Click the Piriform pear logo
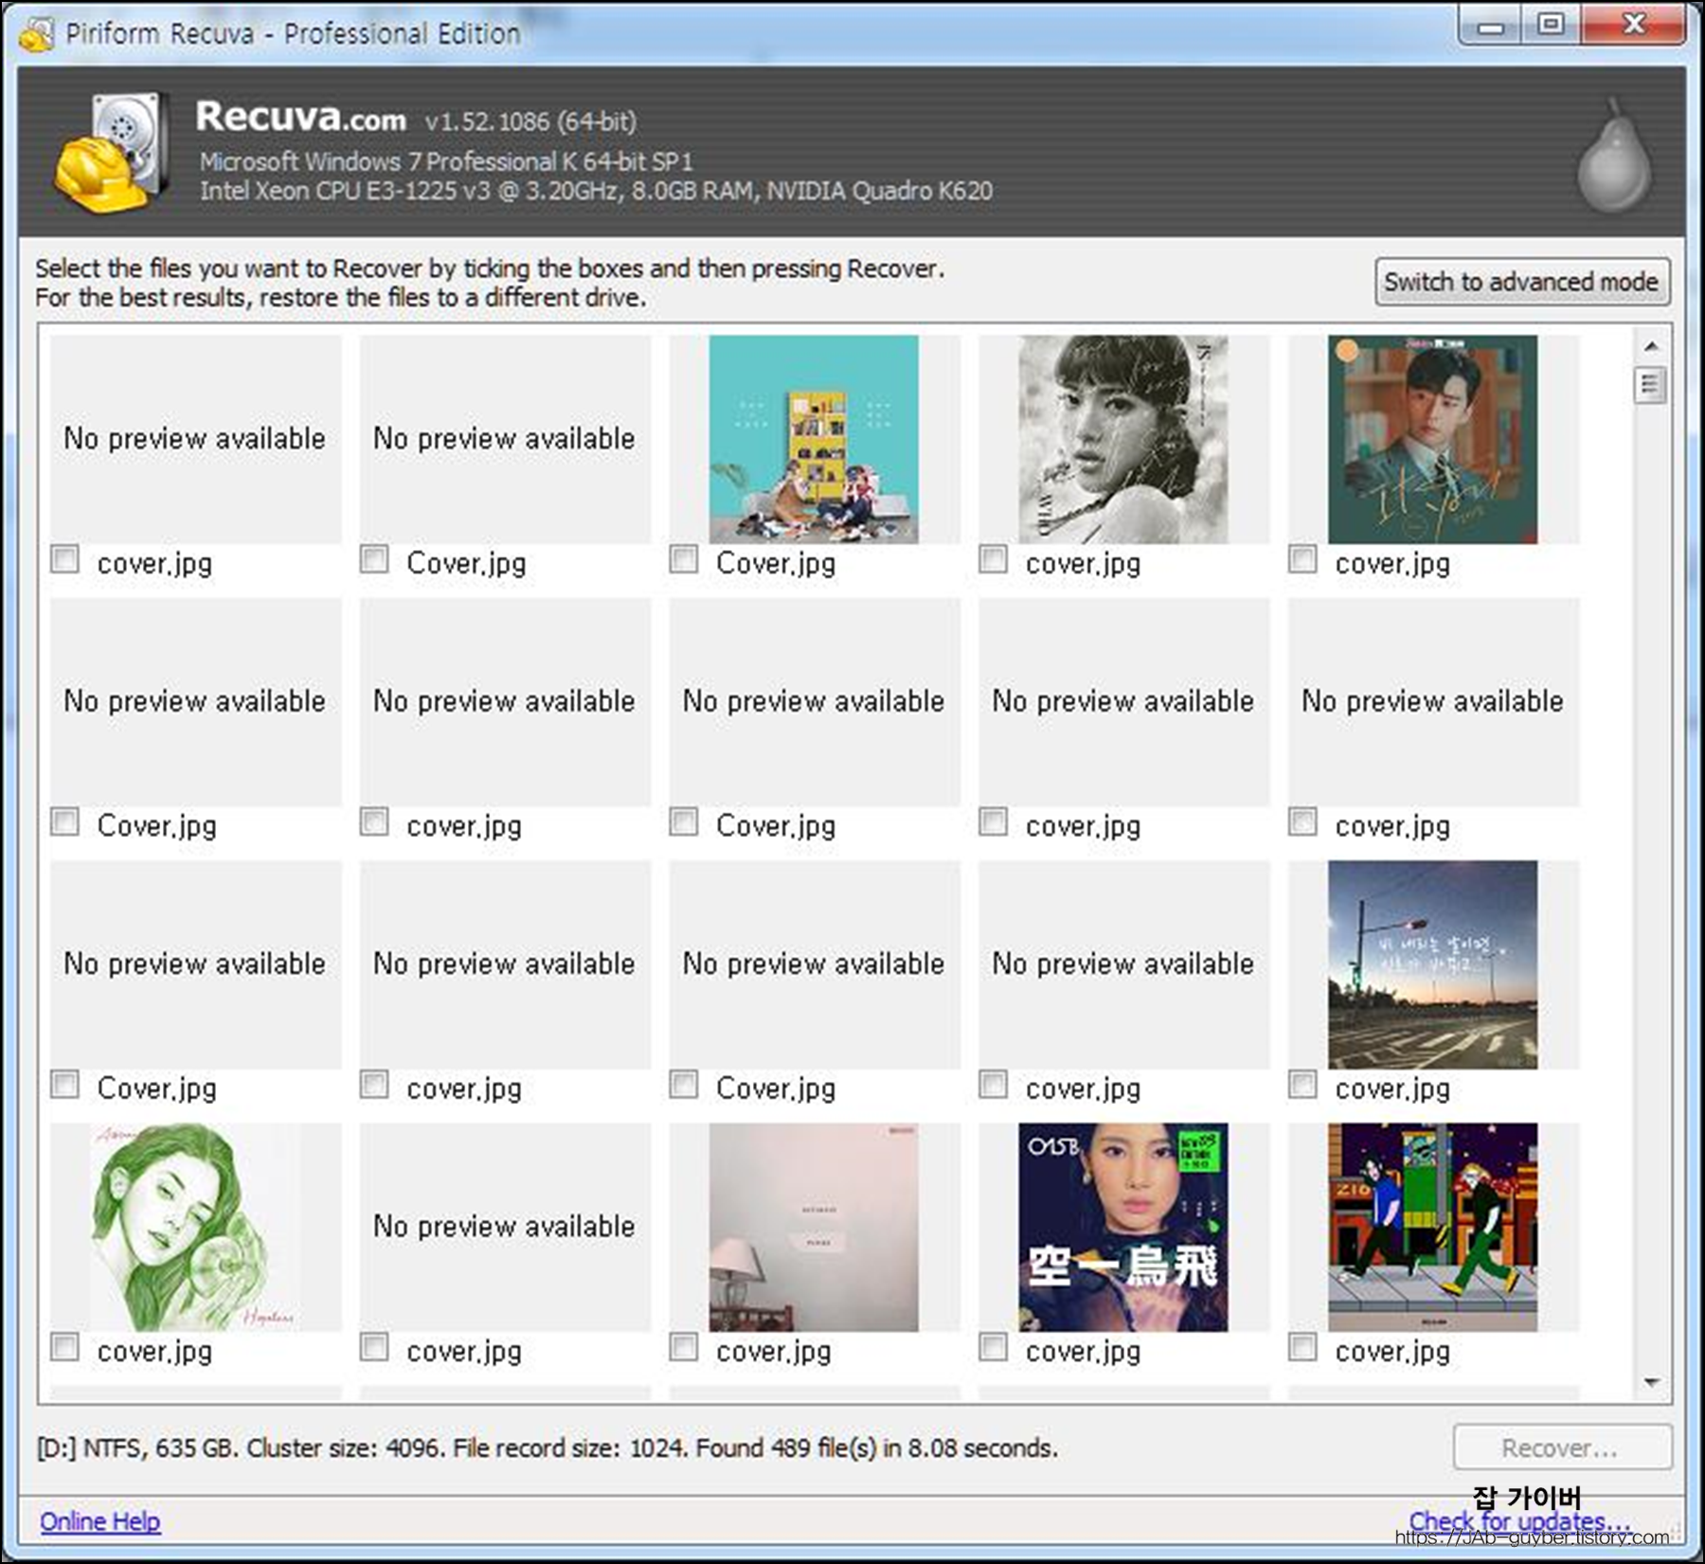 click(1613, 155)
